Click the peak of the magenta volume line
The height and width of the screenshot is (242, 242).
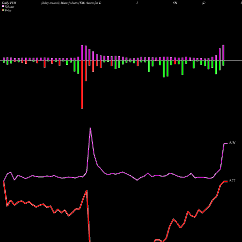[x=91, y=128]
